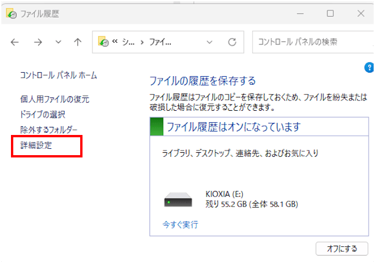Close the ファイル履歴 window
This screenshot has width=375, height=263.
click(361, 13)
